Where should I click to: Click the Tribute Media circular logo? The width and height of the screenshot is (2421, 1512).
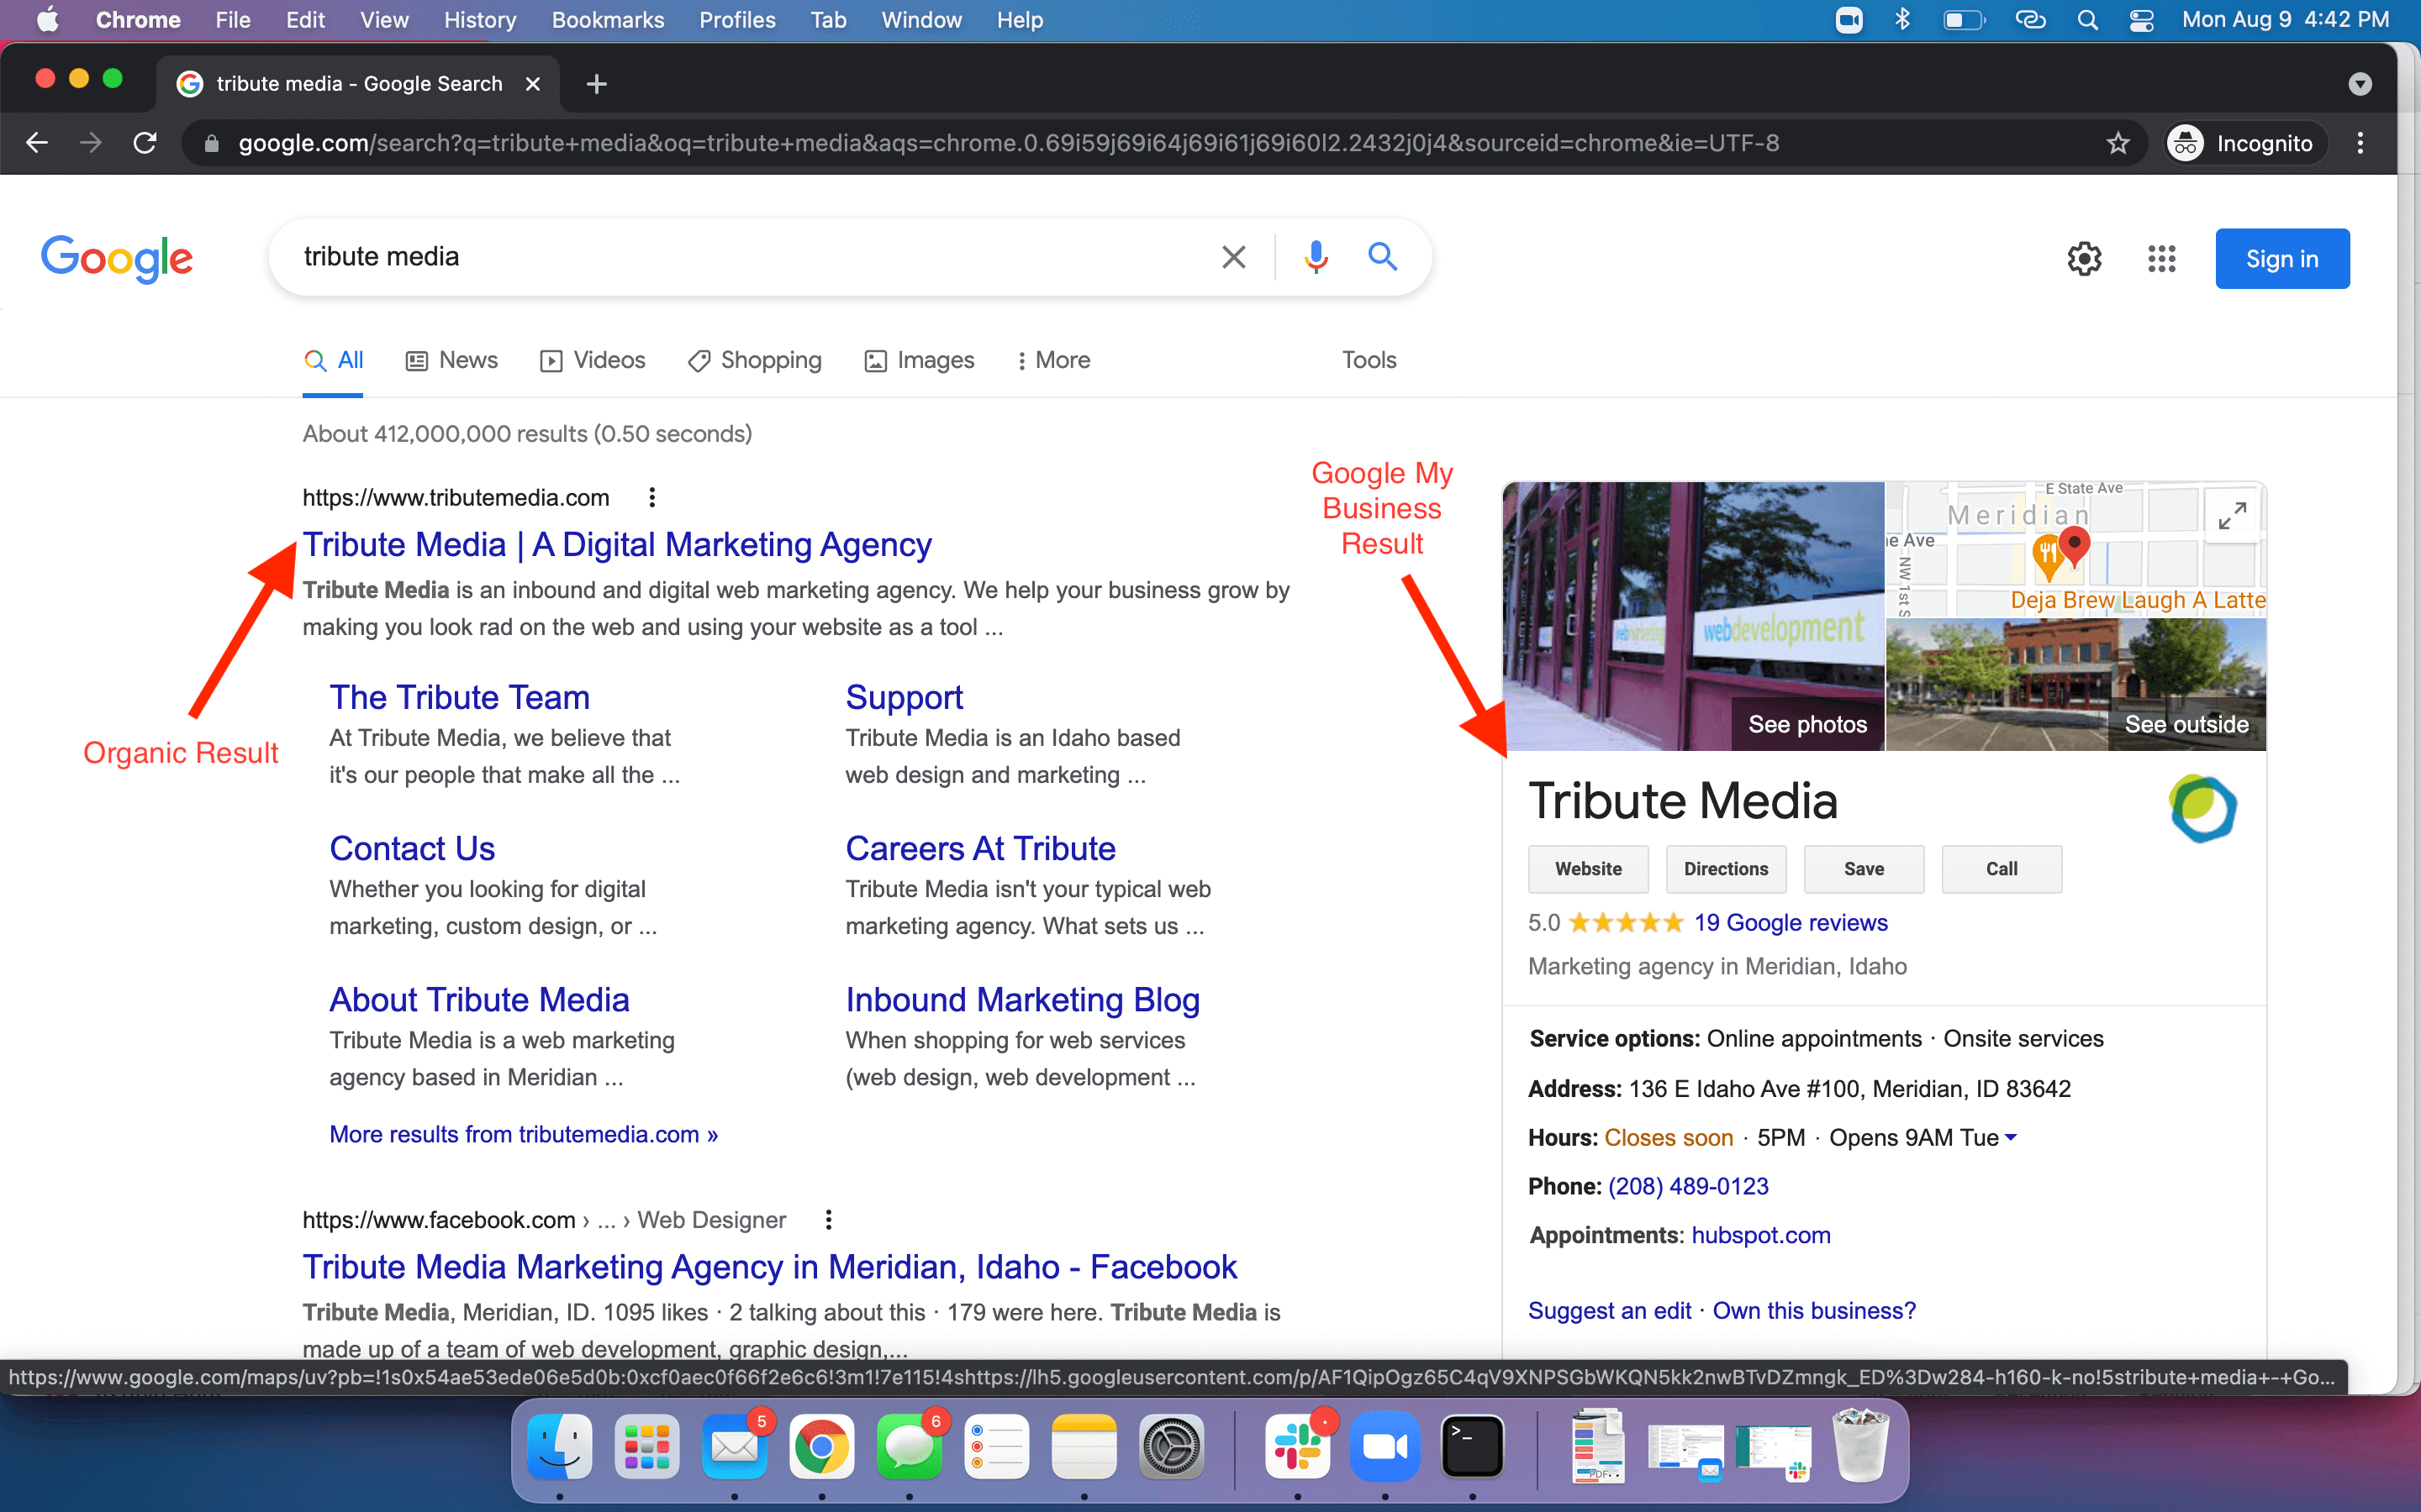point(2202,808)
